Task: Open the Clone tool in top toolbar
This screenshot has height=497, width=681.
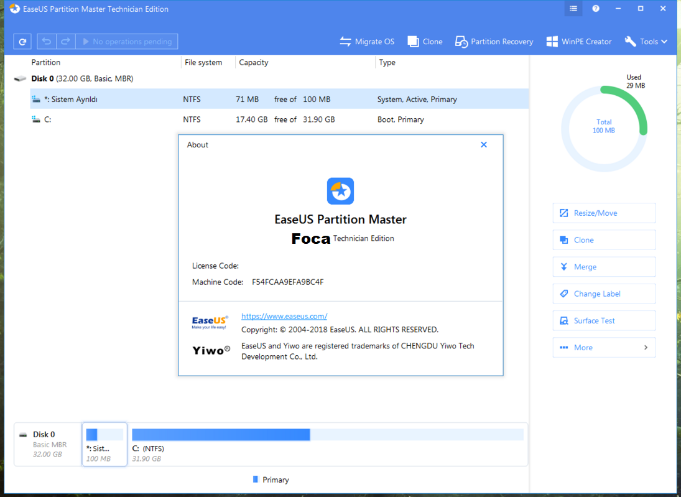Action: (425, 42)
